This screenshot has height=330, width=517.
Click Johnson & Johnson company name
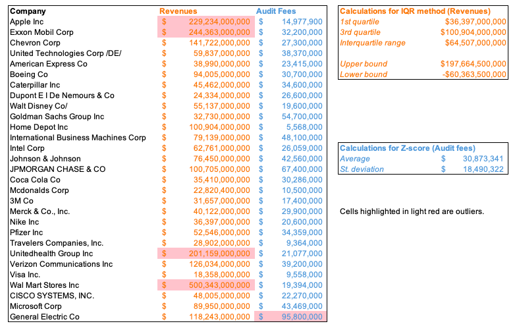[x=45, y=159]
